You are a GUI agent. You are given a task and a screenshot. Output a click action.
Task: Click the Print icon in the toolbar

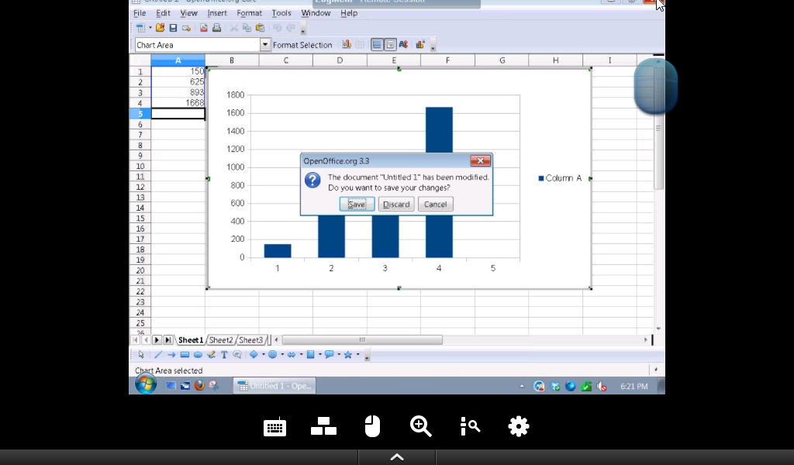click(x=216, y=28)
